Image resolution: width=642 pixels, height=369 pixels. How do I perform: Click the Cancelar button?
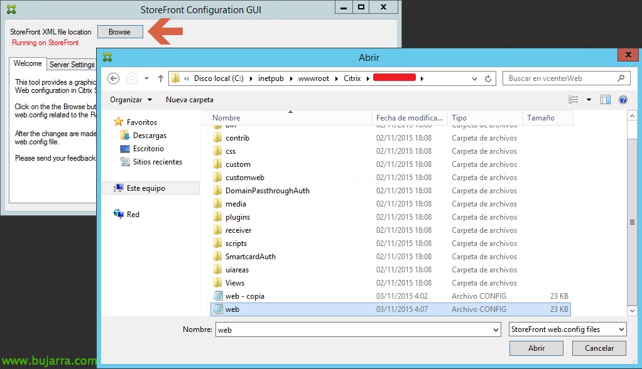coord(599,348)
